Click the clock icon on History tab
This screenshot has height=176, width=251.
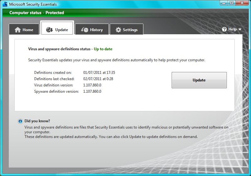pyautogui.click(x=85, y=30)
